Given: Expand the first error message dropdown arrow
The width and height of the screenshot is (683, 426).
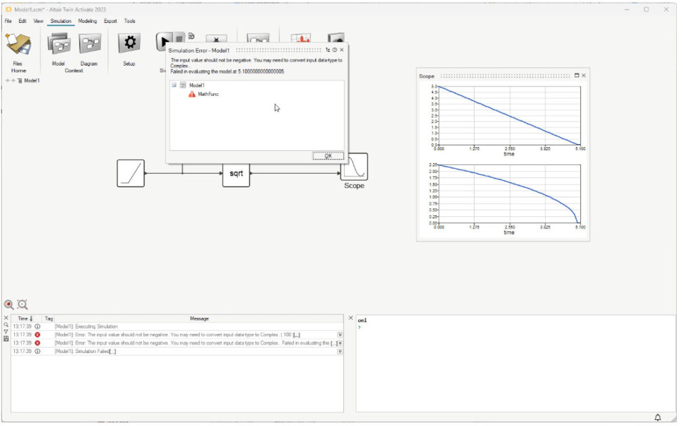Looking at the screenshot, I should pos(340,335).
